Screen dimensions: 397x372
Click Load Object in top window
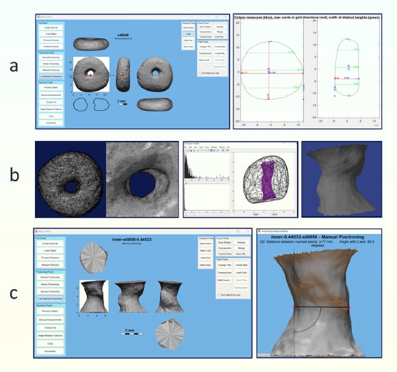pos(51,34)
